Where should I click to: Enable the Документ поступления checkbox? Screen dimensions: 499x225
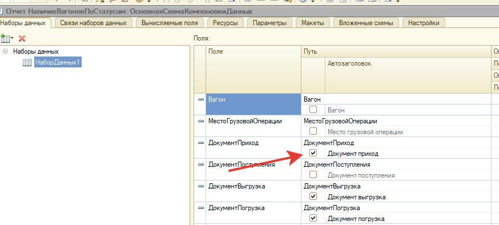[313, 175]
